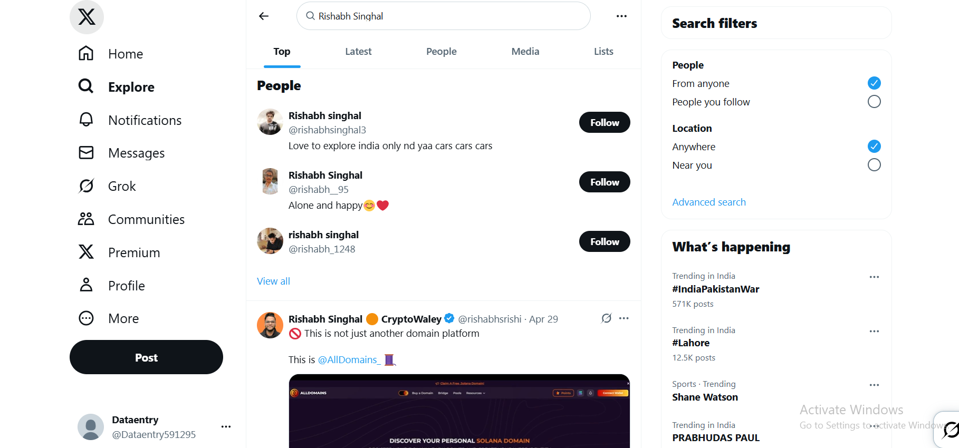
Task: Open more options next to search bar
Action: [x=621, y=16]
